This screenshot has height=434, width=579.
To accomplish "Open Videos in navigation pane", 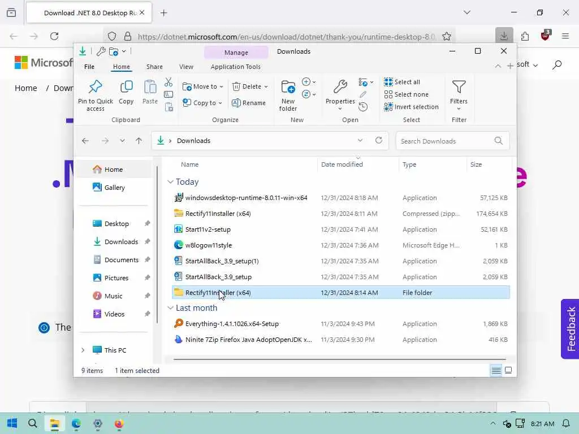I will (x=114, y=314).
